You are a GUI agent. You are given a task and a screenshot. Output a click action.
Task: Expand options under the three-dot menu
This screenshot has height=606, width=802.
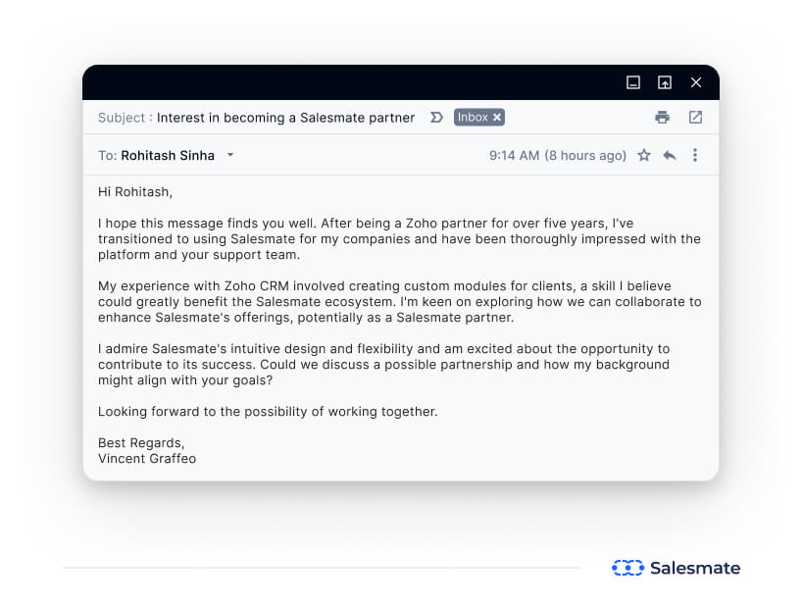coord(695,155)
